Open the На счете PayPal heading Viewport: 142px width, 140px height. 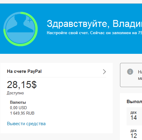point(24,71)
